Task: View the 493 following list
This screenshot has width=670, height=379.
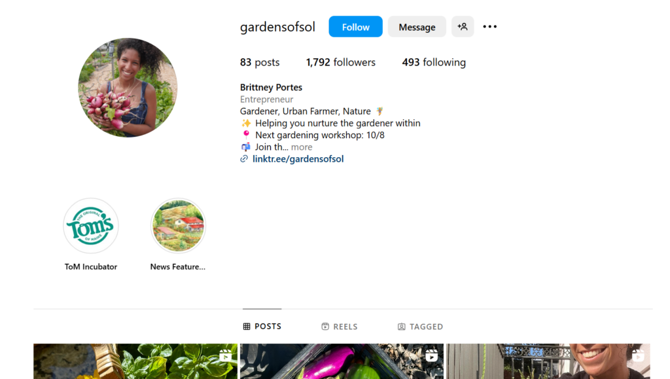Action: coord(434,62)
